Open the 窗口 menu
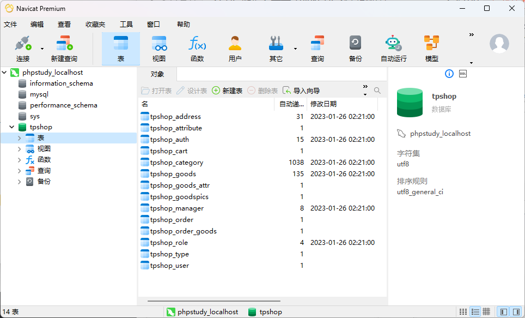 [154, 25]
